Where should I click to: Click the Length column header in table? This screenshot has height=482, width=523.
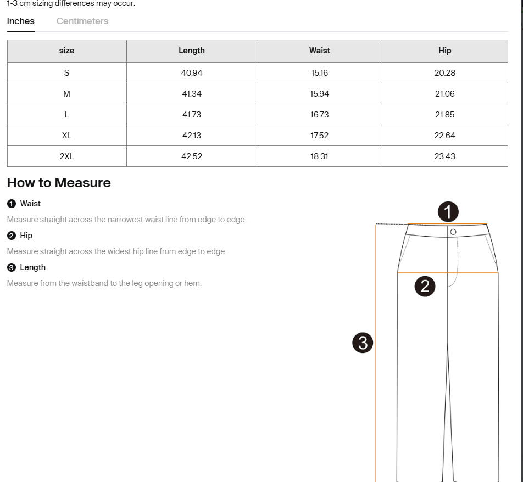tap(191, 51)
